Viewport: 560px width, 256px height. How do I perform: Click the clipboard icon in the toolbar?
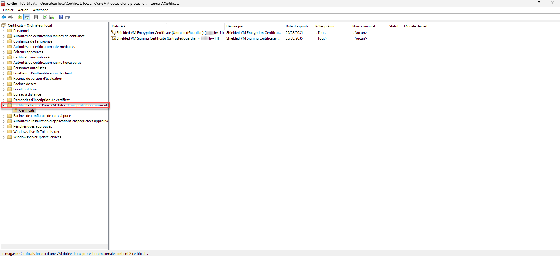[x=36, y=17]
